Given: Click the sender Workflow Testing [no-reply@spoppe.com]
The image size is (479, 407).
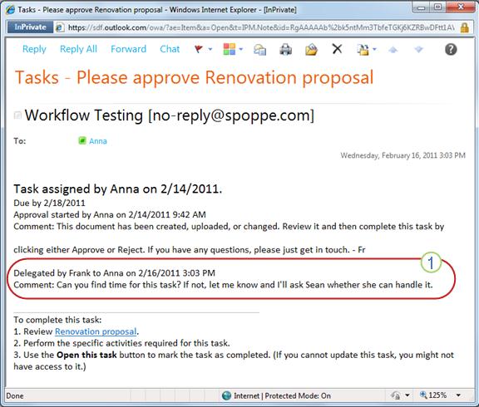Looking at the screenshot, I should tap(170, 115).
